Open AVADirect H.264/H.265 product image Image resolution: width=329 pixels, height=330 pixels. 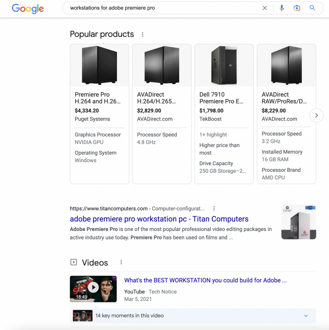162,65
